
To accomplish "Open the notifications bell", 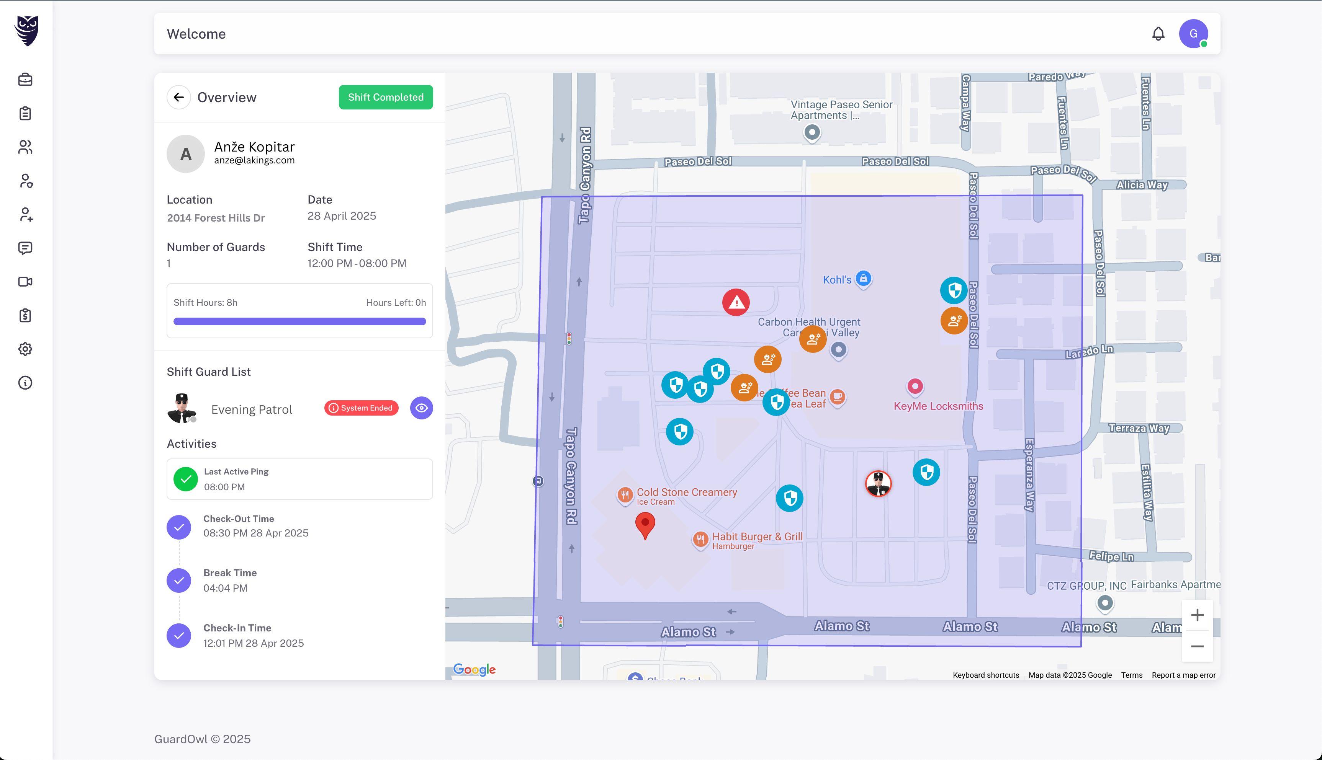I will tap(1158, 33).
